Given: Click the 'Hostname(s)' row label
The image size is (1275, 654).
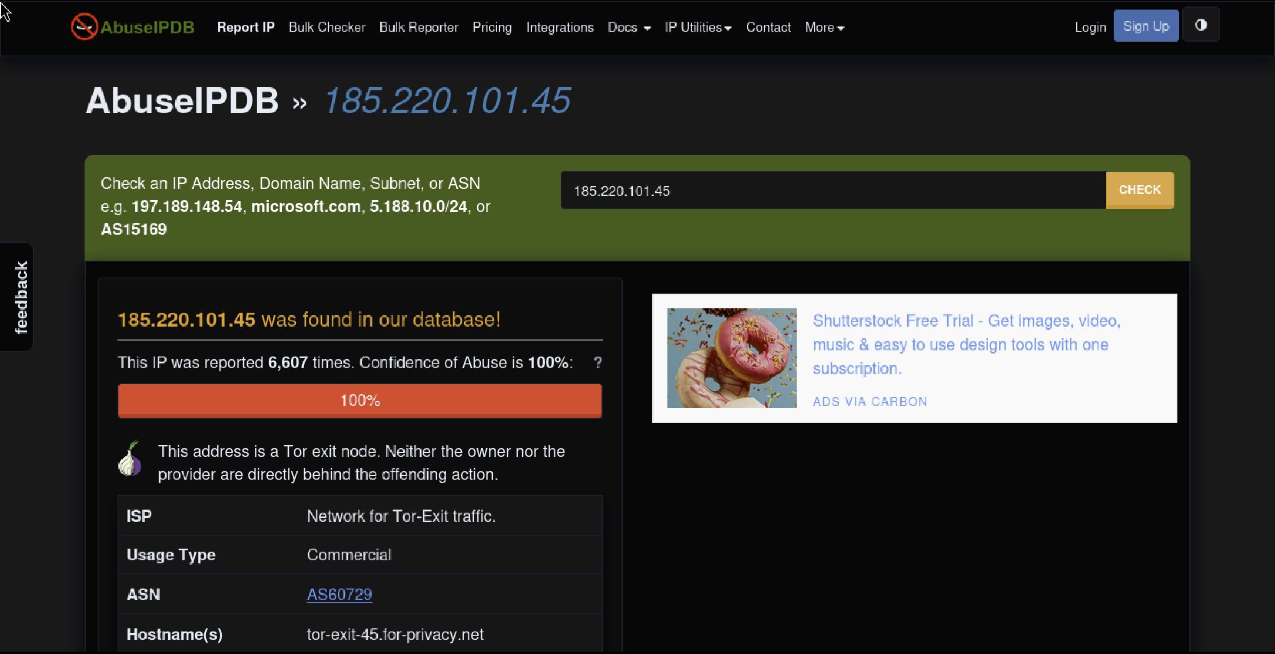Looking at the screenshot, I should point(175,634).
